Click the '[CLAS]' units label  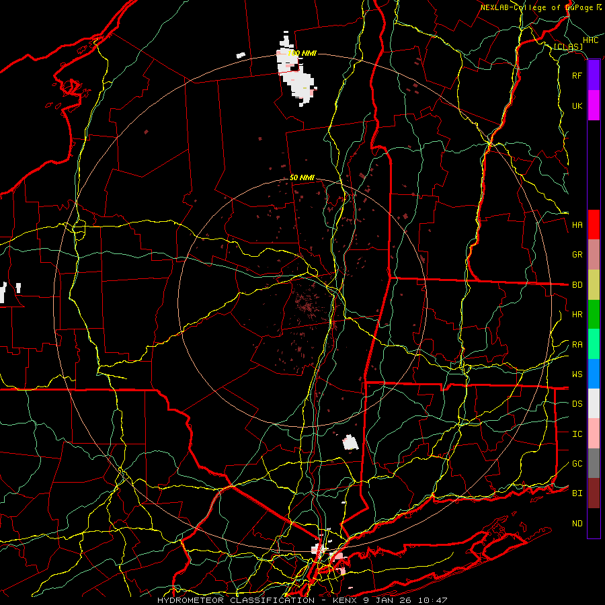tap(568, 47)
